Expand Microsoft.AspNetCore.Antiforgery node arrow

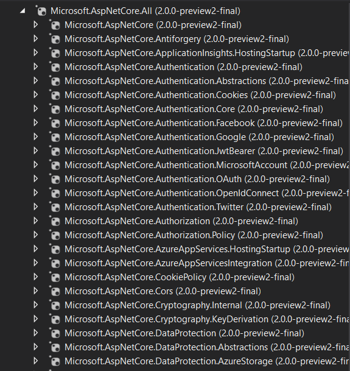click(x=36, y=39)
